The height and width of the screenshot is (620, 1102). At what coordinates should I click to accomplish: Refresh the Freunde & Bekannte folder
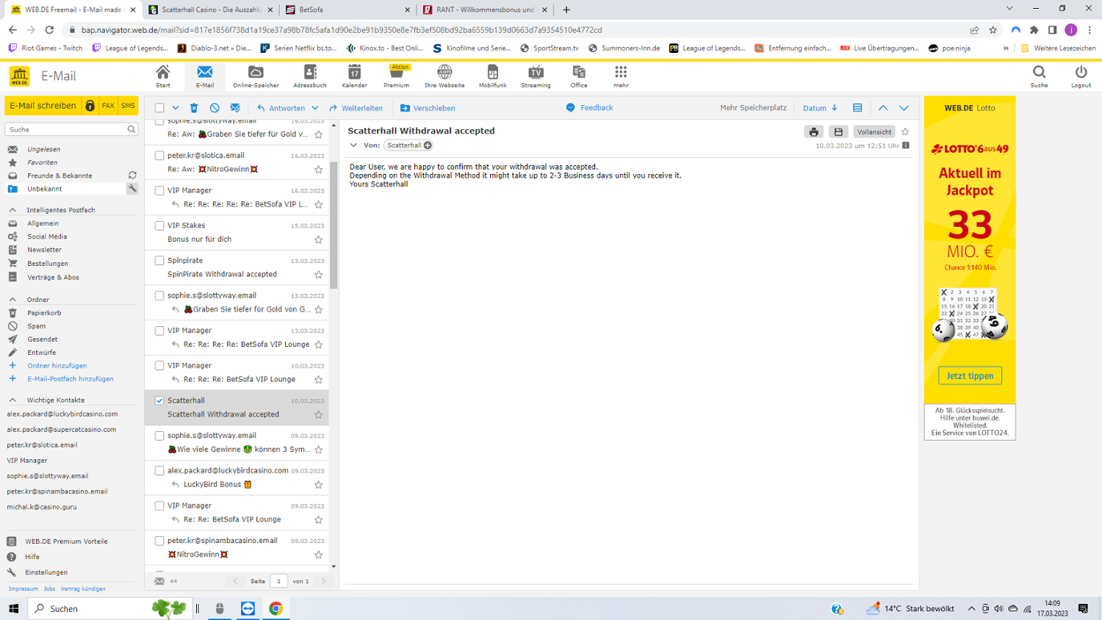coord(132,175)
